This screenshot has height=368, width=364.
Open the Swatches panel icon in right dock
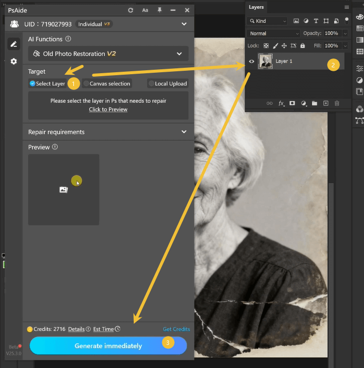tap(360, 28)
